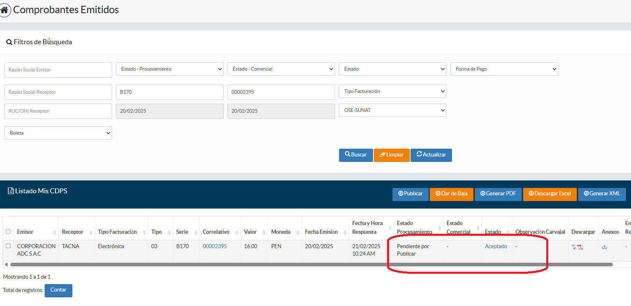Open the Boleta document type dropdown
The image size is (631, 306).
pyautogui.click(x=58, y=133)
